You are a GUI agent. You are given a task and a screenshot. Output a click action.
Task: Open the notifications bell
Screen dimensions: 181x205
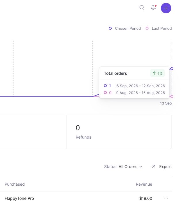[x=153, y=8]
